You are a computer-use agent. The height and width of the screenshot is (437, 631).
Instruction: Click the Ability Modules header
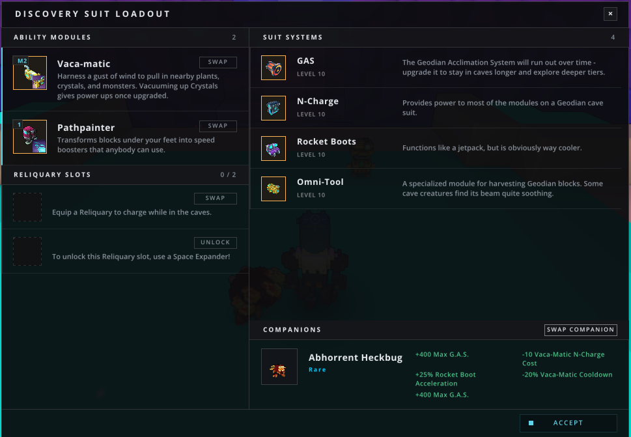[52, 37]
